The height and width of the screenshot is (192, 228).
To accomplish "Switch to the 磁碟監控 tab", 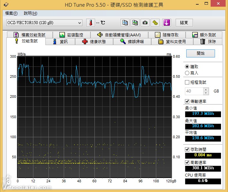I will tap(71, 35).
